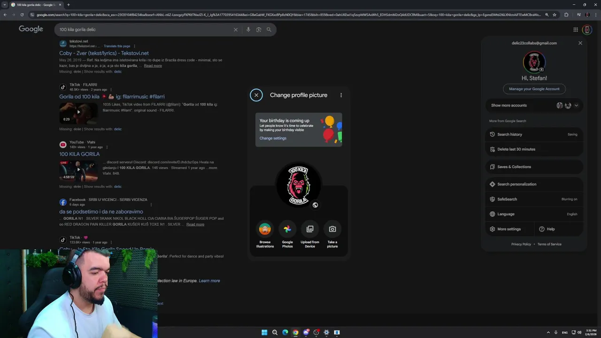Click the Google logo

(x=31, y=29)
